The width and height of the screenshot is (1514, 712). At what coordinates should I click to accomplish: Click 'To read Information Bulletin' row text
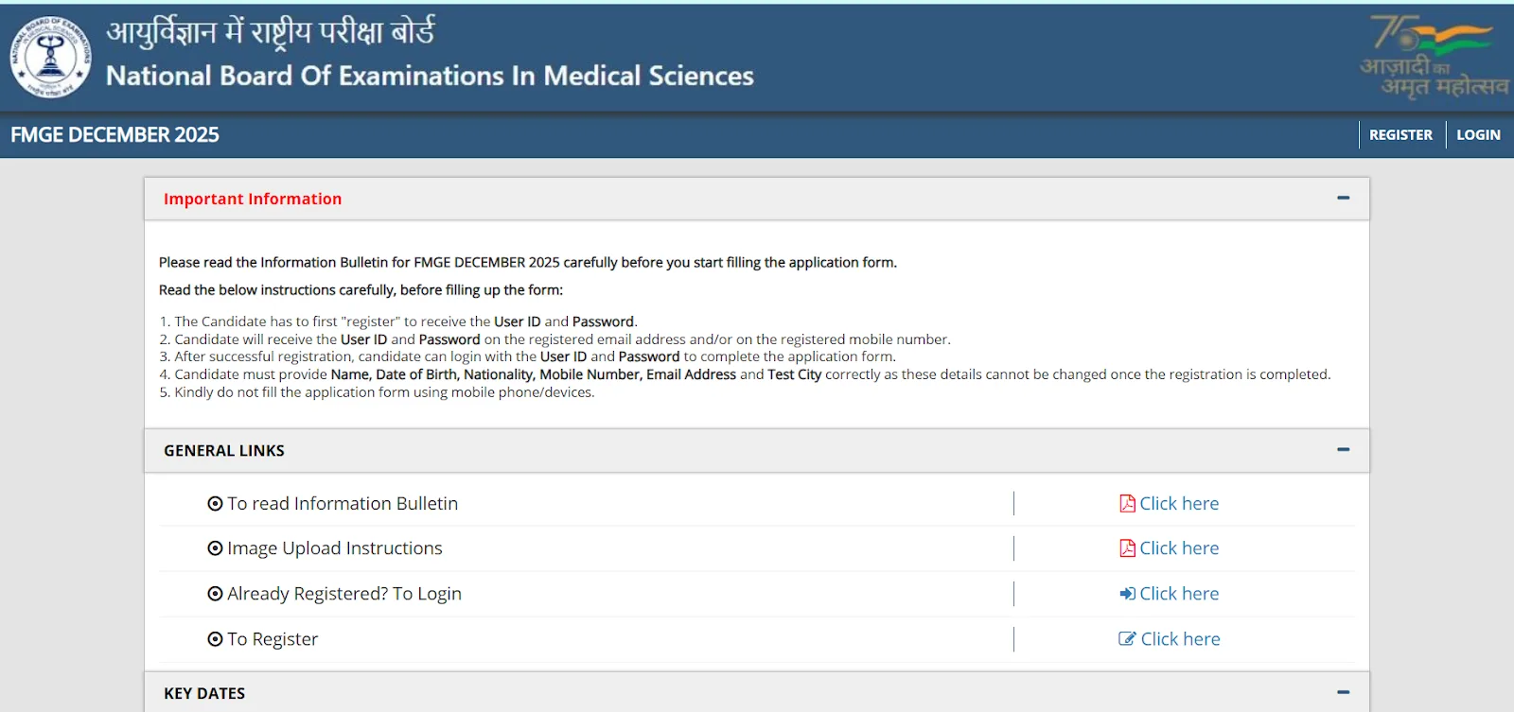(x=343, y=504)
